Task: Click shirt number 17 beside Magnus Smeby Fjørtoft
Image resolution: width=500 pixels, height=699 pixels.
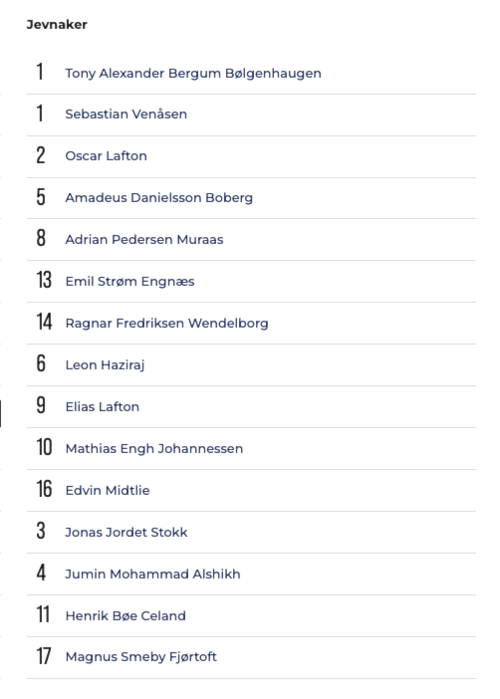Action: pyautogui.click(x=44, y=656)
